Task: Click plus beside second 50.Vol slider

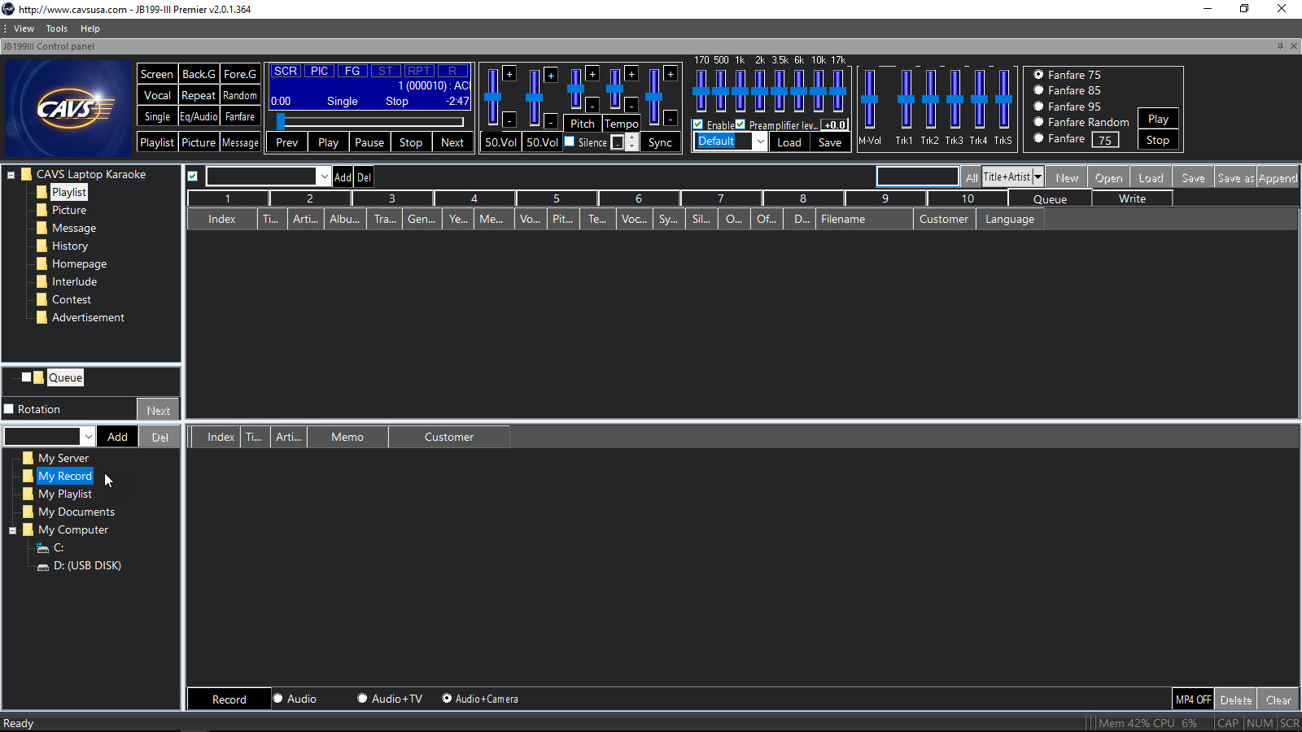Action: coord(551,76)
